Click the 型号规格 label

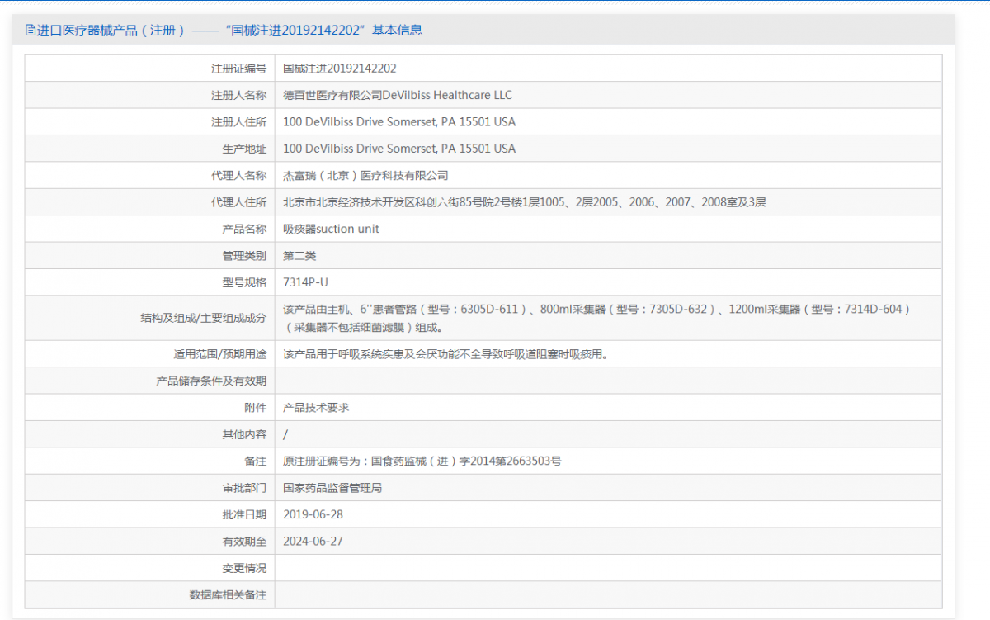(x=245, y=282)
